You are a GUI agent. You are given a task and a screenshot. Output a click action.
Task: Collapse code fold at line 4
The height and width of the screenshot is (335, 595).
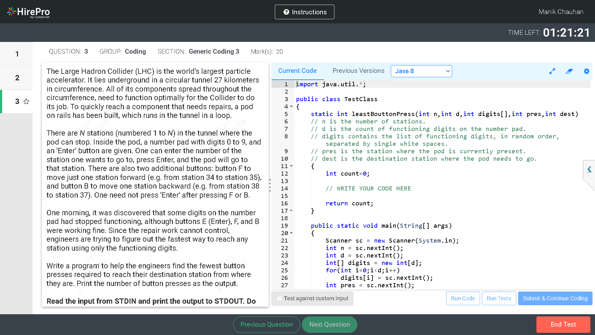point(291,107)
